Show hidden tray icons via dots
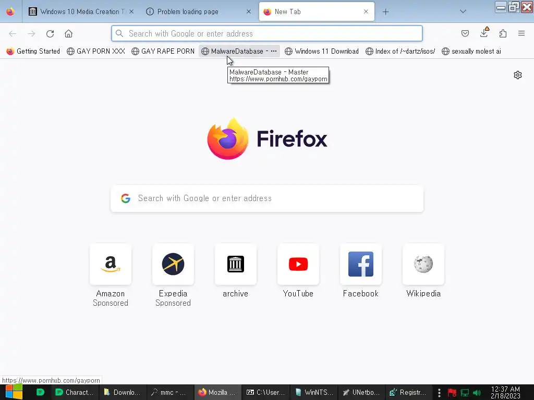 click(x=439, y=393)
